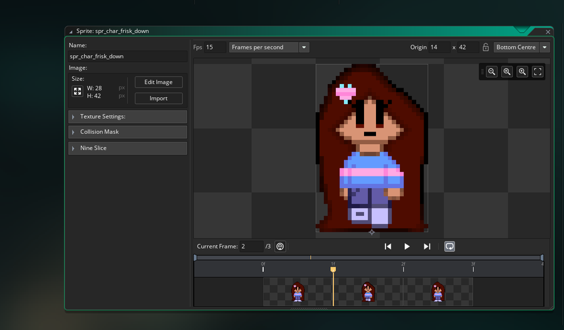The image size is (564, 330).
Task: Open the Bottom Centre origin dropdown
Action: tap(521, 48)
